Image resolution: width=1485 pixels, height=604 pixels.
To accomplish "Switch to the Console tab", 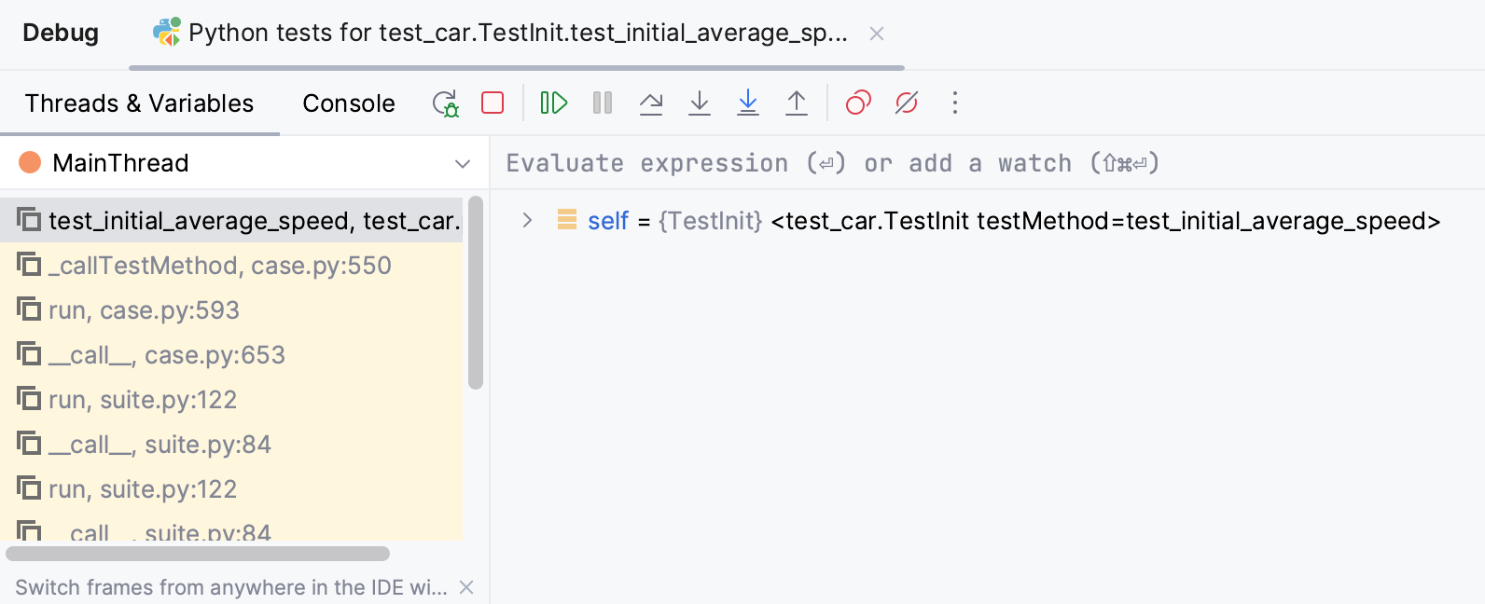I will tap(348, 103).
